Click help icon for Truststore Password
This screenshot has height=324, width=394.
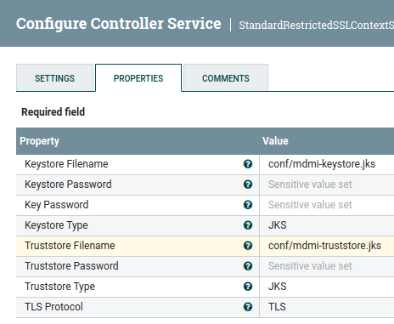(x=248, y=266)
